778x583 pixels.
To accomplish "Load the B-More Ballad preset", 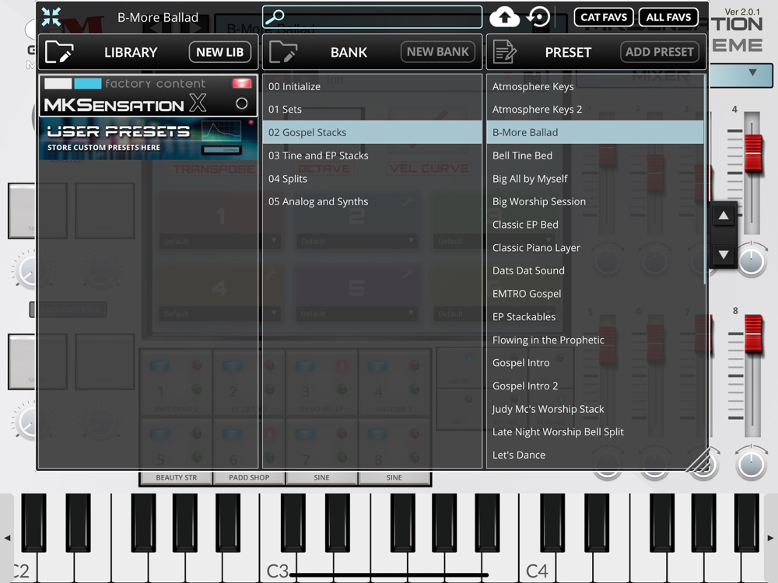I will click(x=595, y=132).
